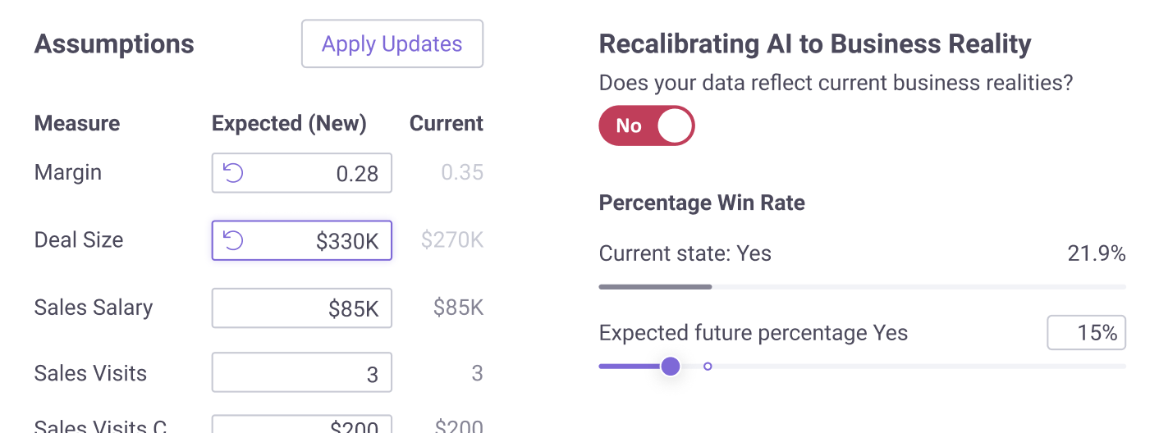1159x433 pixels.
Task: Click the current Margin value 0.35
Action: (x=462, y=173)
